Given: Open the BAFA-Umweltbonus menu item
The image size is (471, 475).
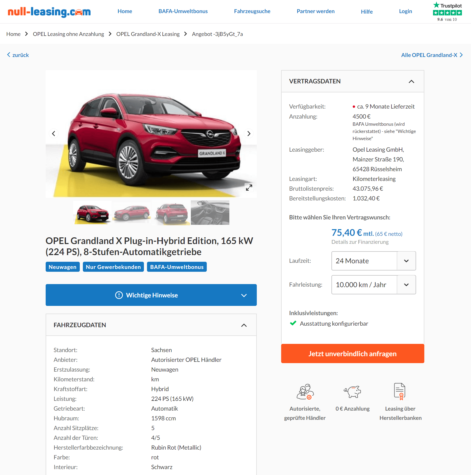Looking at the screenshot, I should pos(183,11).
